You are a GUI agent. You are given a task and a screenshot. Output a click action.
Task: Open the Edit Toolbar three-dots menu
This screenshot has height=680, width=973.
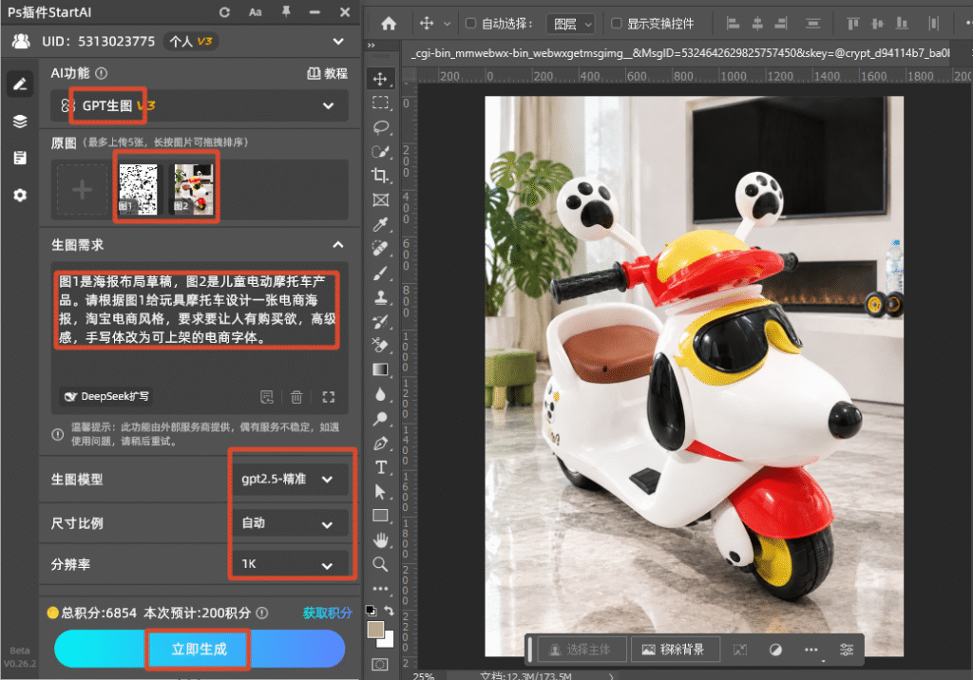pyautogui.click(x=380, y=588)
